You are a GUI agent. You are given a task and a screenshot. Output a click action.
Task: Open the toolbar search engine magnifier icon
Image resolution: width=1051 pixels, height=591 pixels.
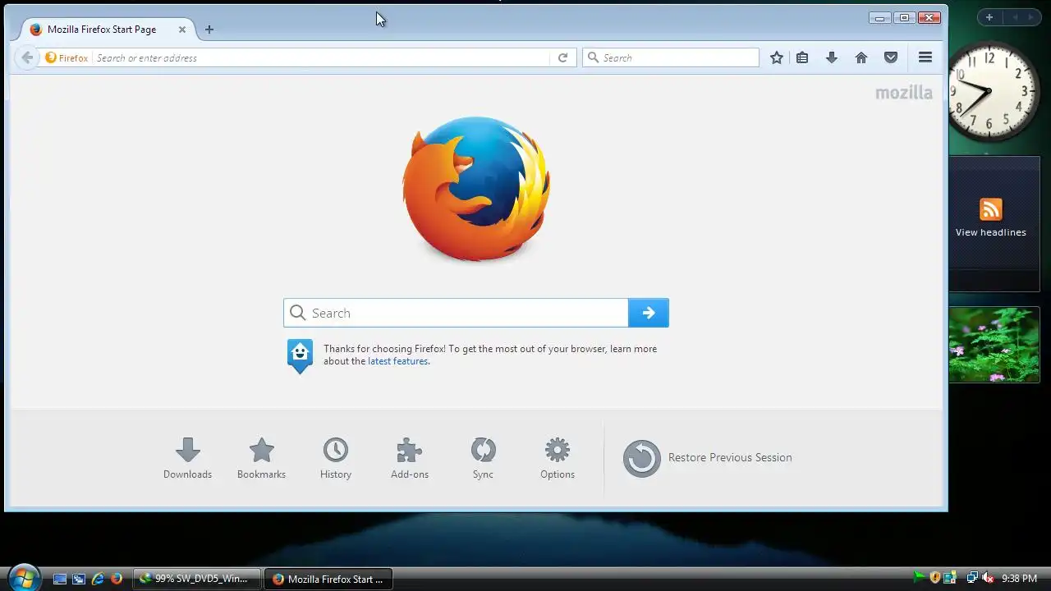pyautogui.click(x=593, y=57)
